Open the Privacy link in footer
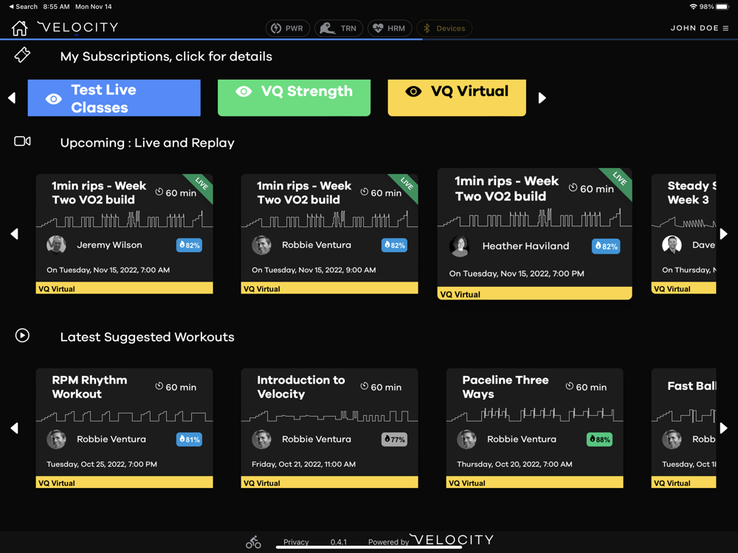 (x=296, y=542)
